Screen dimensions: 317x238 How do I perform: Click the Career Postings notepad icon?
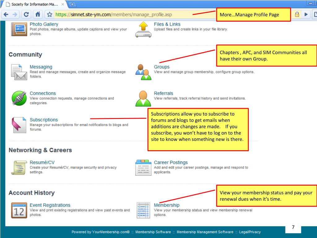143,168
